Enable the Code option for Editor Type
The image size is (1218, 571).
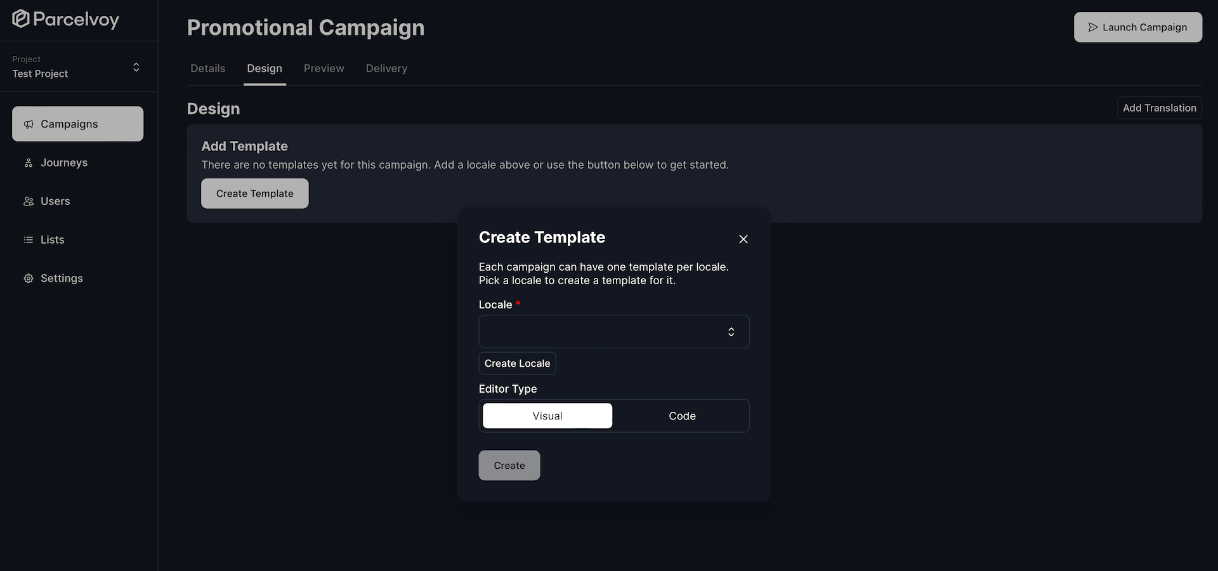tap(681, 416)
